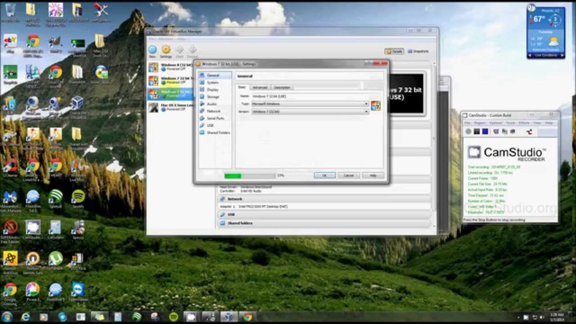
Task: Click Cancel in the Settings dialog
Action: [349, 175]
